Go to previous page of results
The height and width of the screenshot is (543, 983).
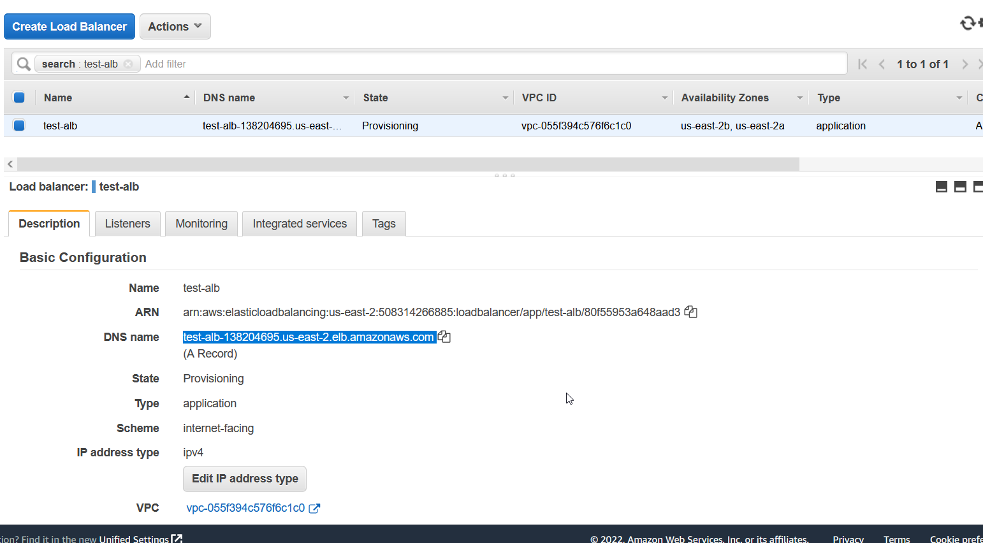click(x=882, y=64)
